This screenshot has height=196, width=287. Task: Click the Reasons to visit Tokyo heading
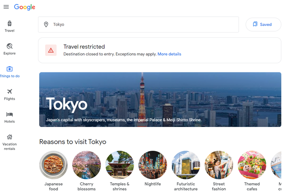(x=73, y=142)
